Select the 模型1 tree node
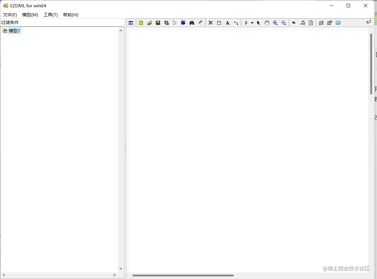This screenshot has width=377, height=279. pos(14,31)
